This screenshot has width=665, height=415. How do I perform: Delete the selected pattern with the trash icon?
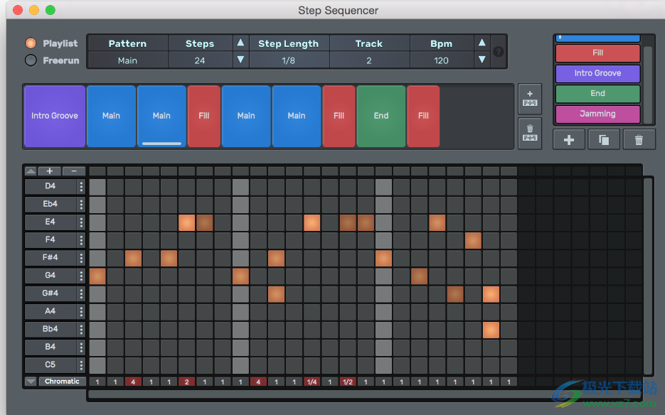639,139
